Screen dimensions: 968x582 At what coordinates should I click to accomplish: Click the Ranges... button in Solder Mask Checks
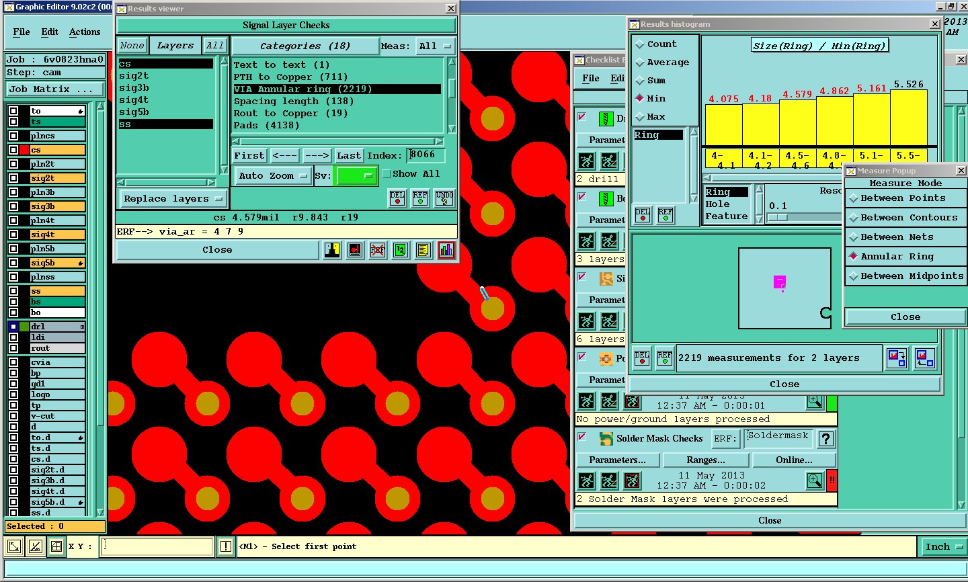[706, 460]
